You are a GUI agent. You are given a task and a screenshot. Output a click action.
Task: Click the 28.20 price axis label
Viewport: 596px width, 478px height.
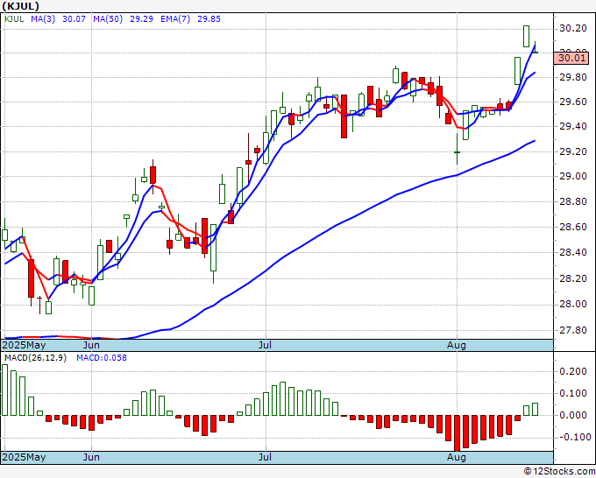point(573,279)
